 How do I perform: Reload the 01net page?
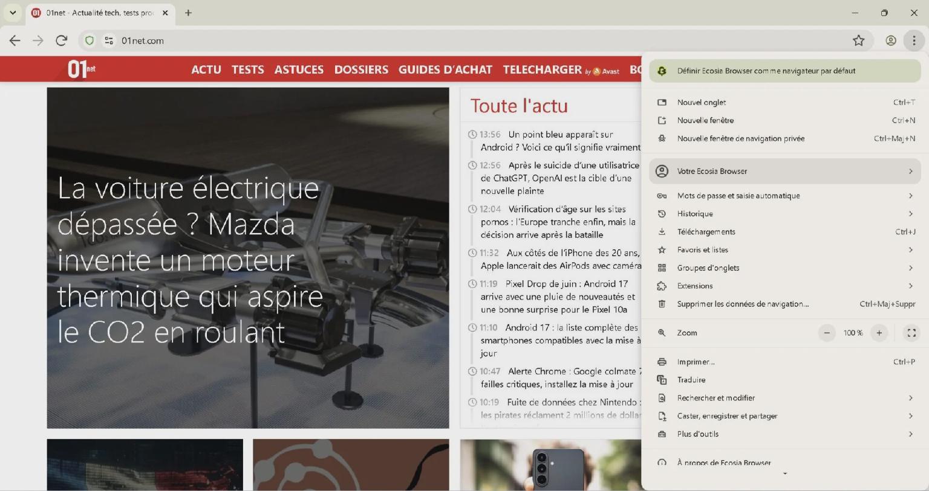[x=61, y=40]
